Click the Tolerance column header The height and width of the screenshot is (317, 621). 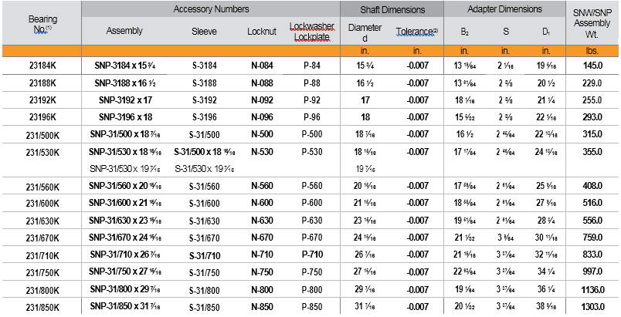click(416, 32)
